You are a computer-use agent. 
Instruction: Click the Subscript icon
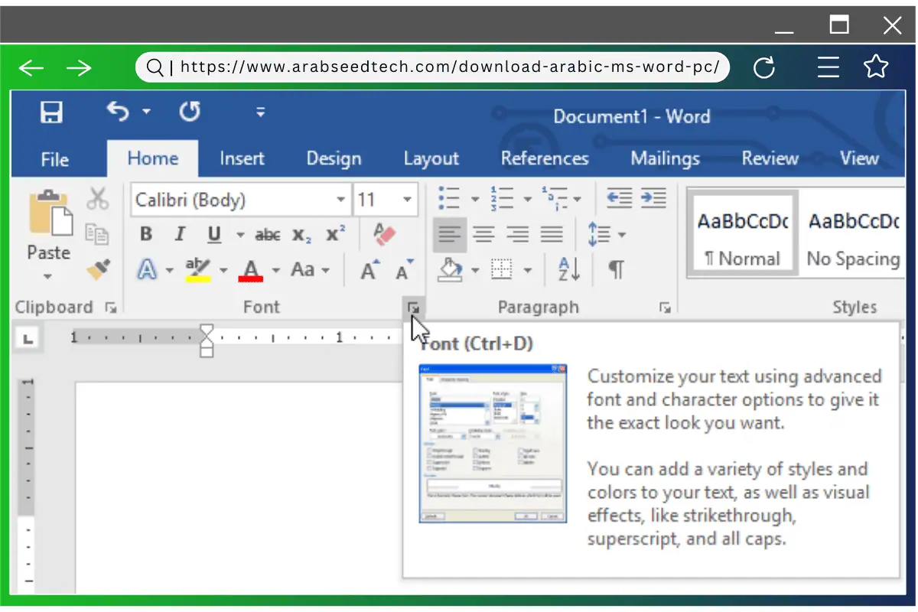pos(301,235)
